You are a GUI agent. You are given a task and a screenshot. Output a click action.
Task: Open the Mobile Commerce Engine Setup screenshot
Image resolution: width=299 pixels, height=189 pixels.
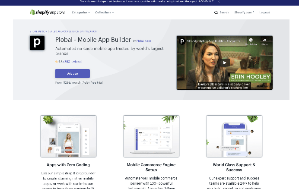pos(151,136)
